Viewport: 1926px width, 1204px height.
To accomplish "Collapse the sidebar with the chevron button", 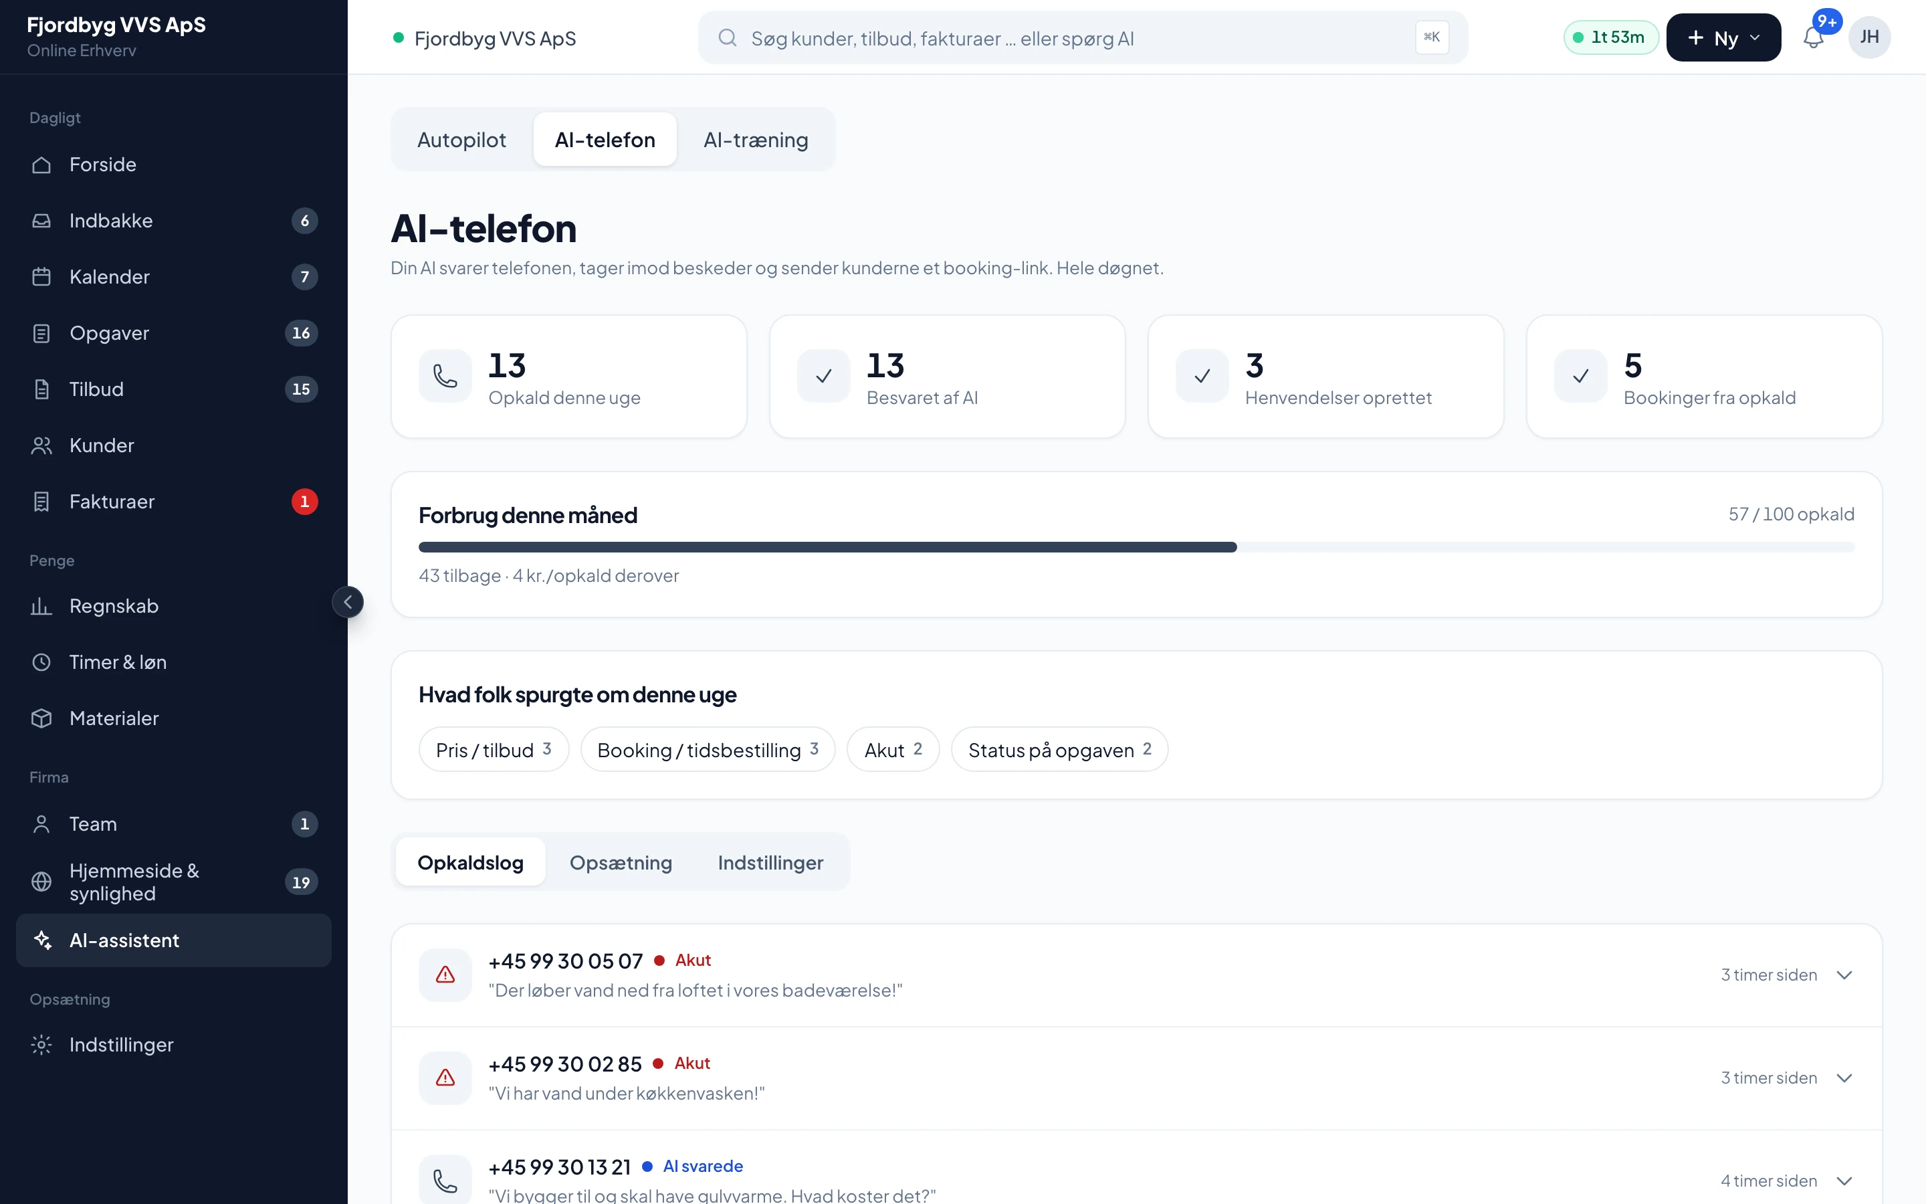I will pos(348,602).
